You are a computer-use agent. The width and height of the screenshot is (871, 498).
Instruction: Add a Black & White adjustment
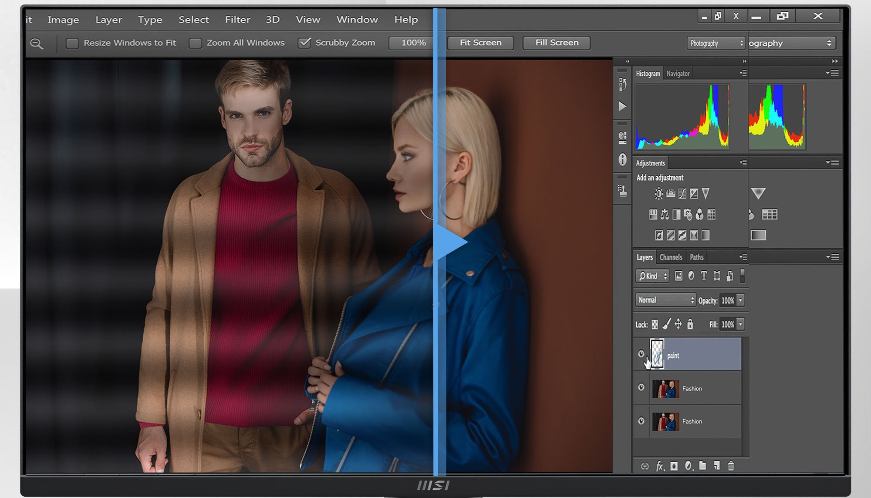tap(676, 214)
